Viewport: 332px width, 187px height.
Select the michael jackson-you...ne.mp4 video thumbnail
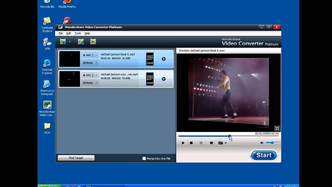coord(70,79)
